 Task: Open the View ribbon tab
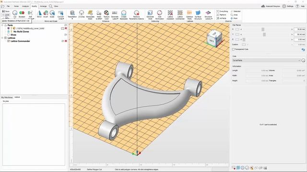click(x=56, y=6)
